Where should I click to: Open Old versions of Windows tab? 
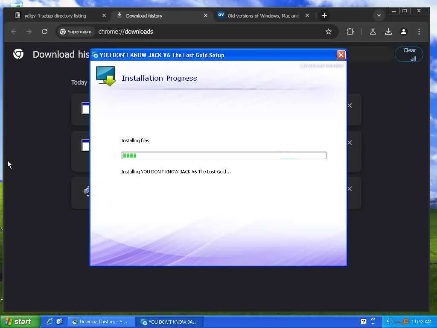[x=263, y=16]
